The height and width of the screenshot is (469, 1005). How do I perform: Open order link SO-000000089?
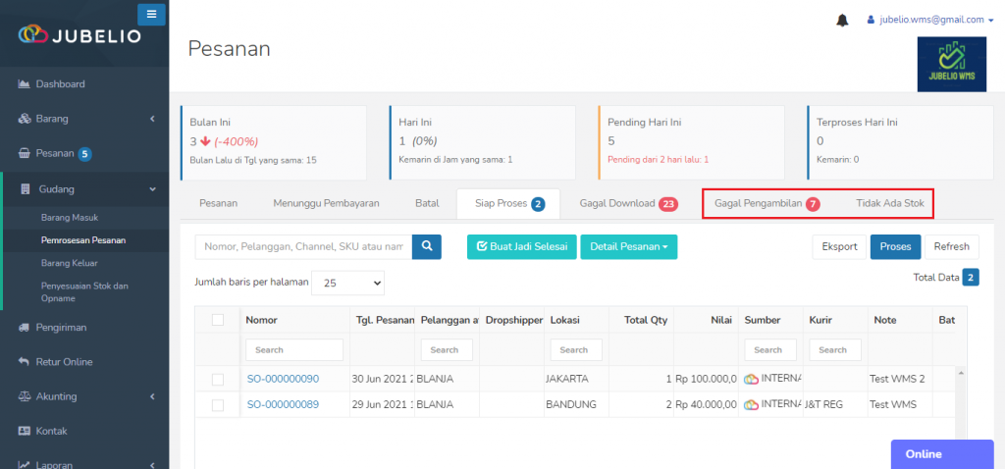(283, 404)
